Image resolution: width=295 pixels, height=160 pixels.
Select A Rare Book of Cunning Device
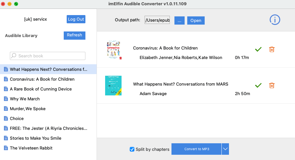(x=48, y=89)
